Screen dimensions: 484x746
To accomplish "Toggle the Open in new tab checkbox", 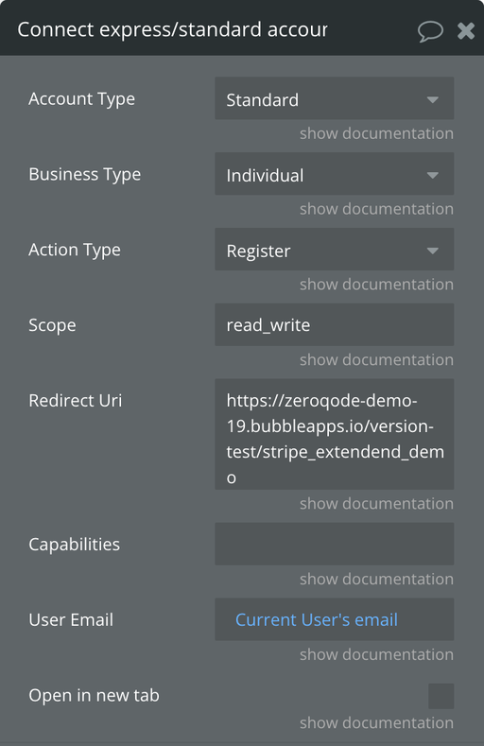I will pyautogui.click(x=441, y=696).
